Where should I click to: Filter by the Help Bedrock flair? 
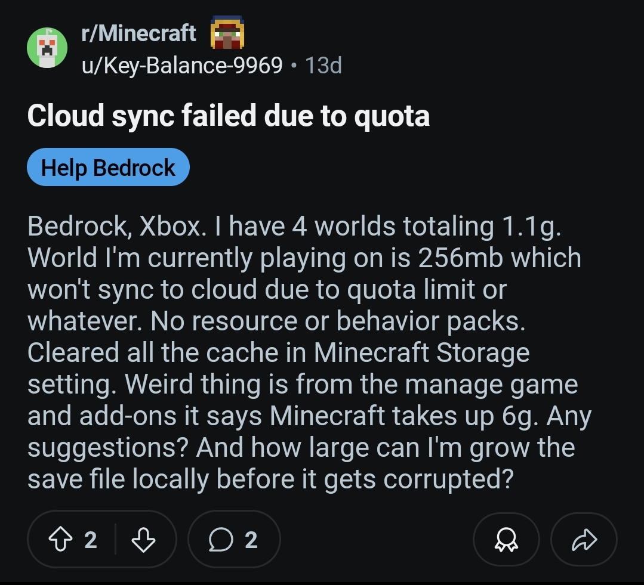(108, 168)
